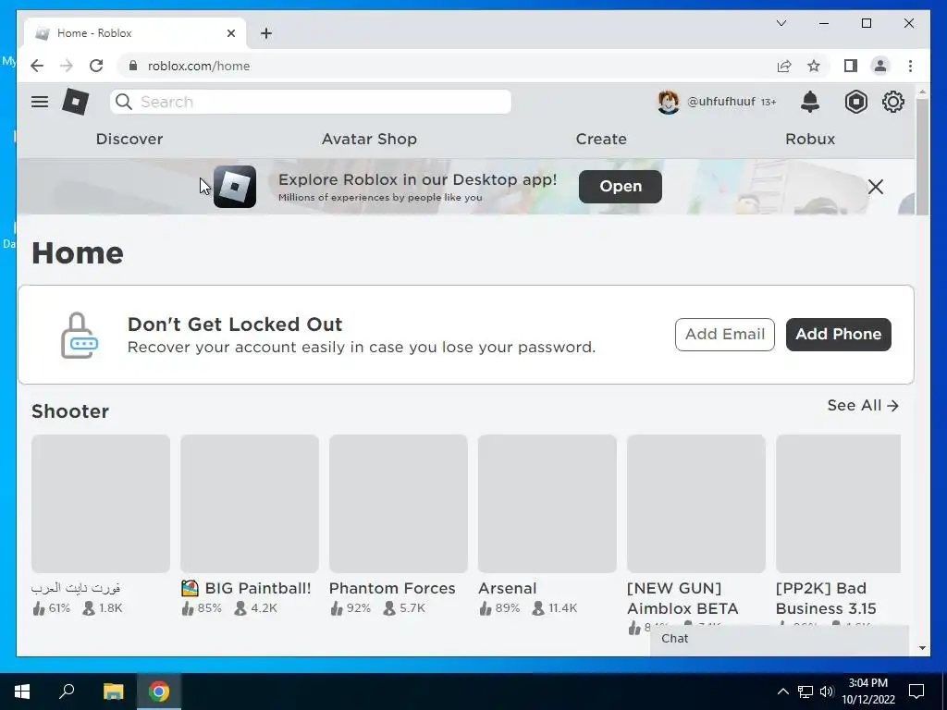The width and height of the screenshot is (947, 710).
Task: Open Windows taskbar search
Action: pos(67,691)
